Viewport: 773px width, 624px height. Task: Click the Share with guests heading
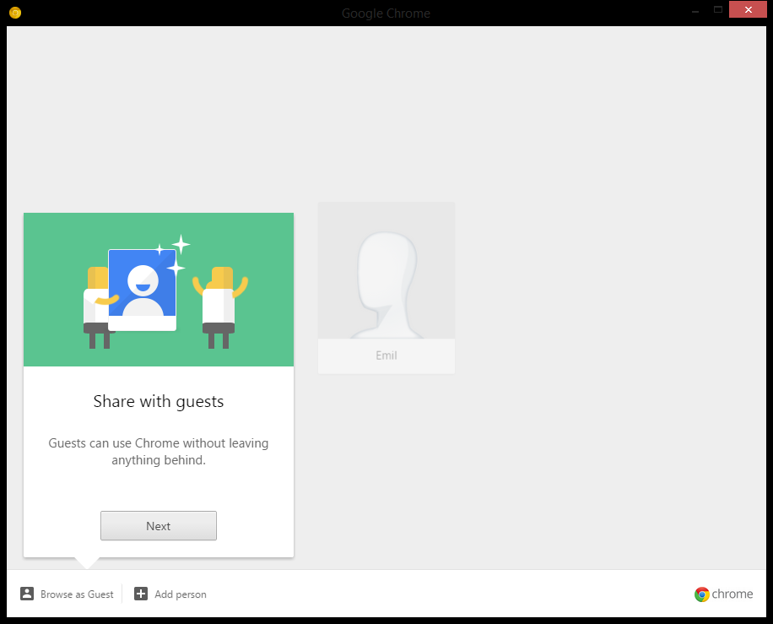point(159,402)
